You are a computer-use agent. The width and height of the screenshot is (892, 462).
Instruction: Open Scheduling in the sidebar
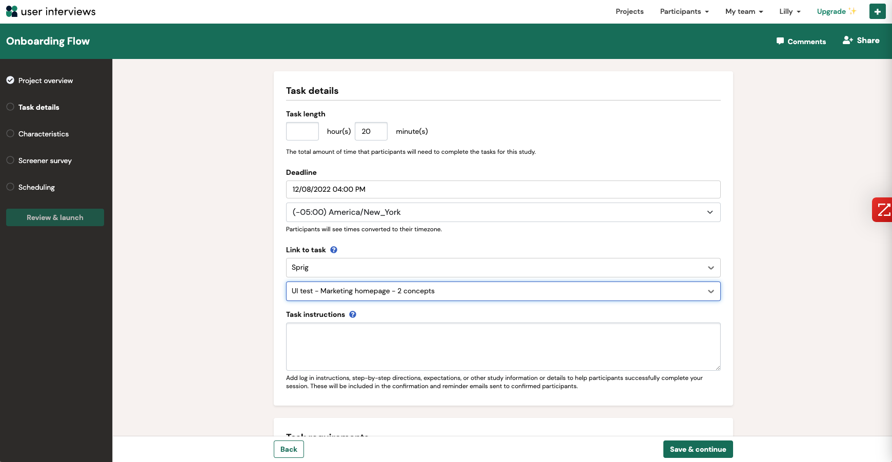click(36, 187)
